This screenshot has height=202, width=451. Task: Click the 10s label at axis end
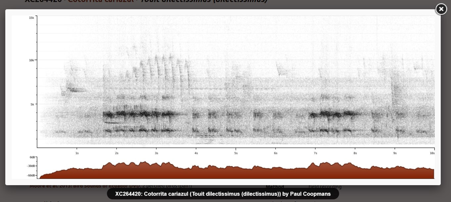coord(432,153)
